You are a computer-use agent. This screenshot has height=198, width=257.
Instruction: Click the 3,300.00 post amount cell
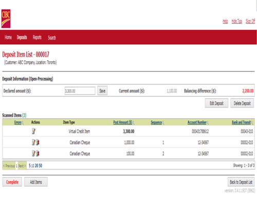click(x=128, y=132)
